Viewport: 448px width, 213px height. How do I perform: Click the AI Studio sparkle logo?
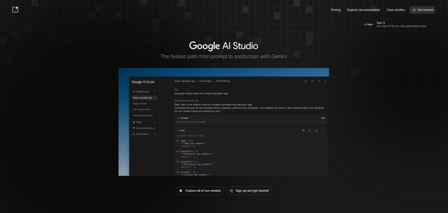[15, 10]
